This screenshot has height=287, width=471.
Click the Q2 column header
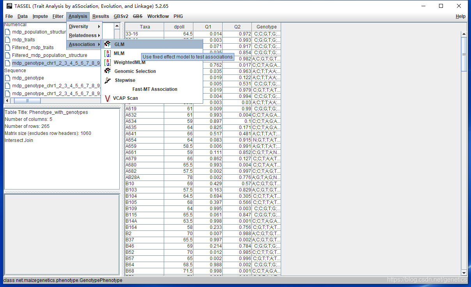click(237, 27)
